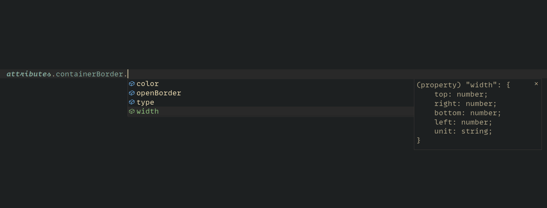Click the italic attributes identifier in code
Image resolution: width=547 pixels, height=208 pixels.
(29, 74)
